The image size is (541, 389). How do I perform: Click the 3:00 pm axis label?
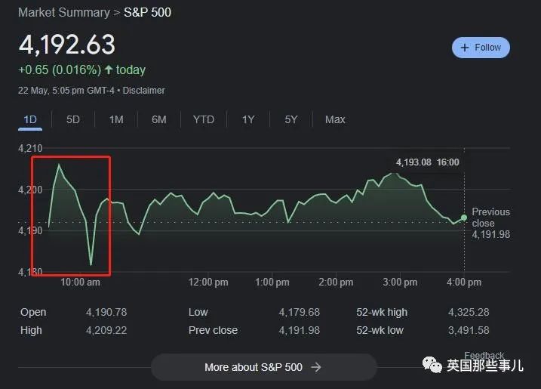coord(400,282)
